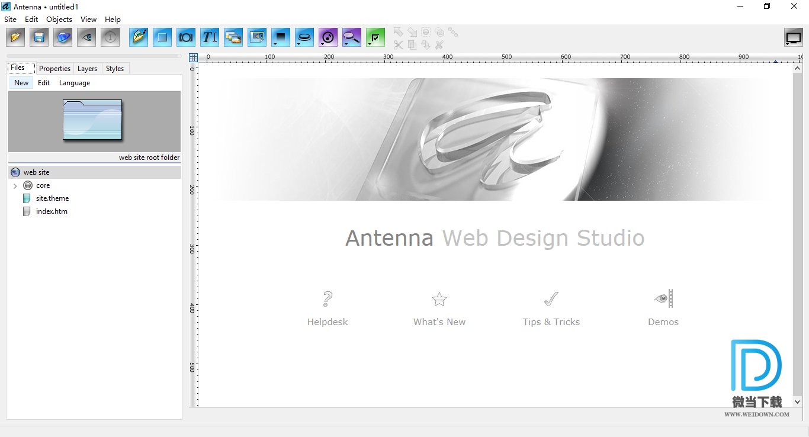Click the canvas scrollbar down arrow
Screen dimensions: 809x437
click(x=797, y=402)
